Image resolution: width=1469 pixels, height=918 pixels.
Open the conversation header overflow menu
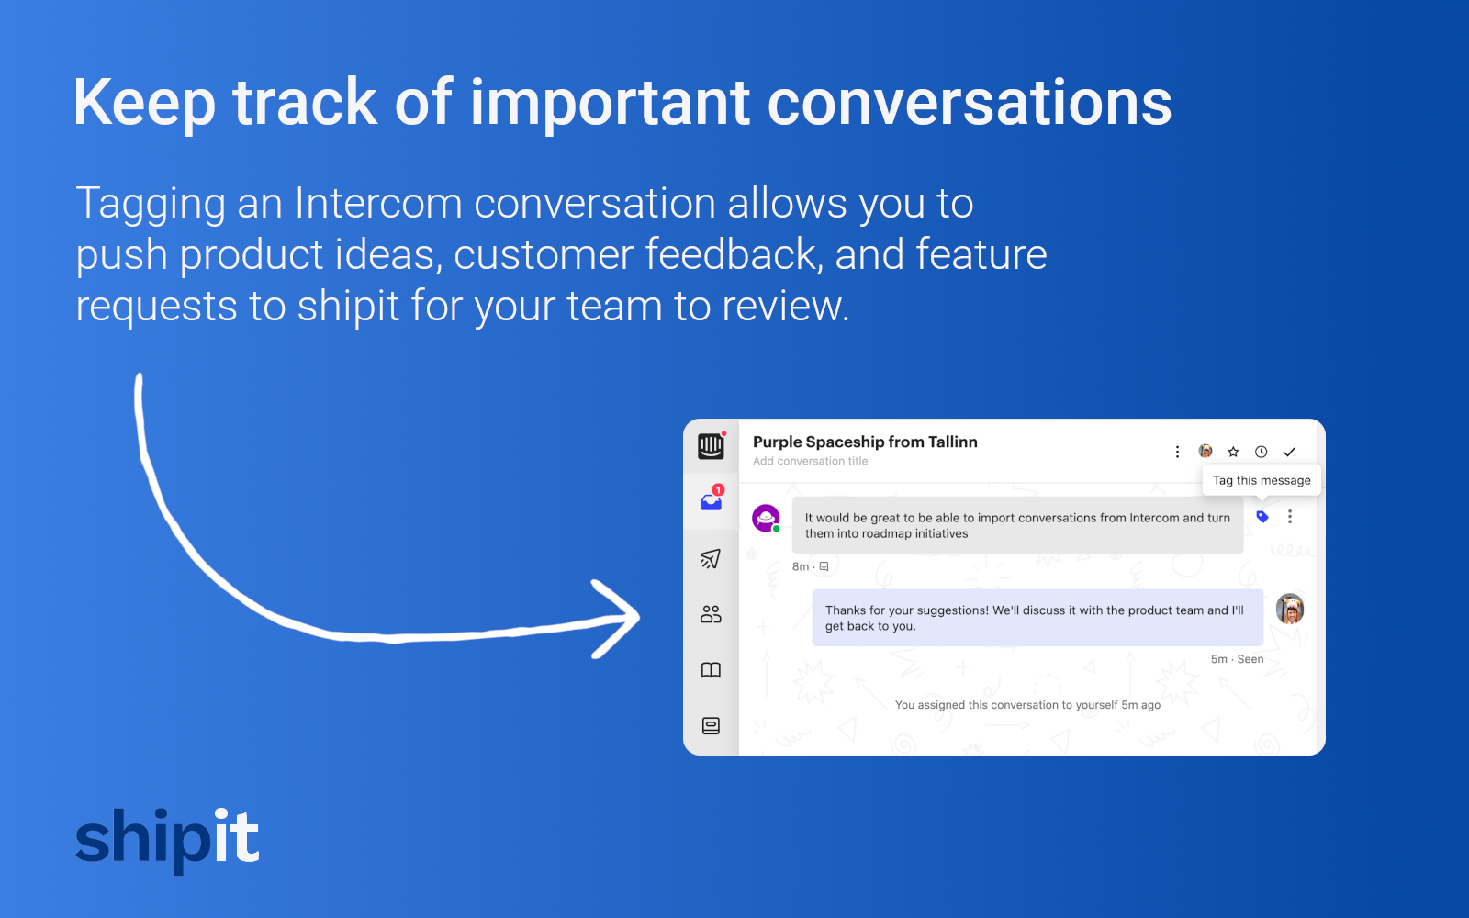1177,452
